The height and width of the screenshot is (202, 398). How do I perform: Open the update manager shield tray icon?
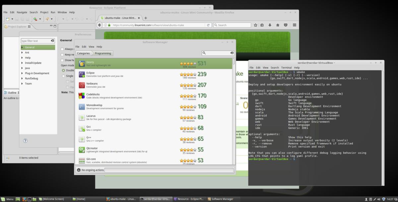tap(384, 199)
